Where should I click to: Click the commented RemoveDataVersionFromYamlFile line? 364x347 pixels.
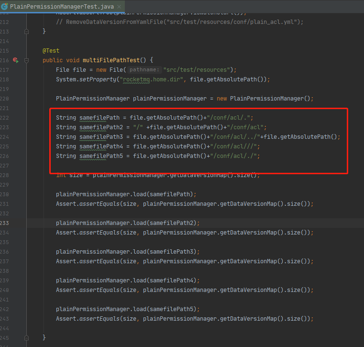click(180, 22)
